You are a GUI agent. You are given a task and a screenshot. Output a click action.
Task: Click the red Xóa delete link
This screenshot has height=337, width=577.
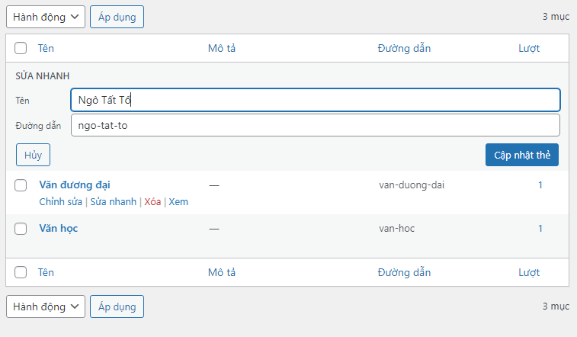point(152,202)
